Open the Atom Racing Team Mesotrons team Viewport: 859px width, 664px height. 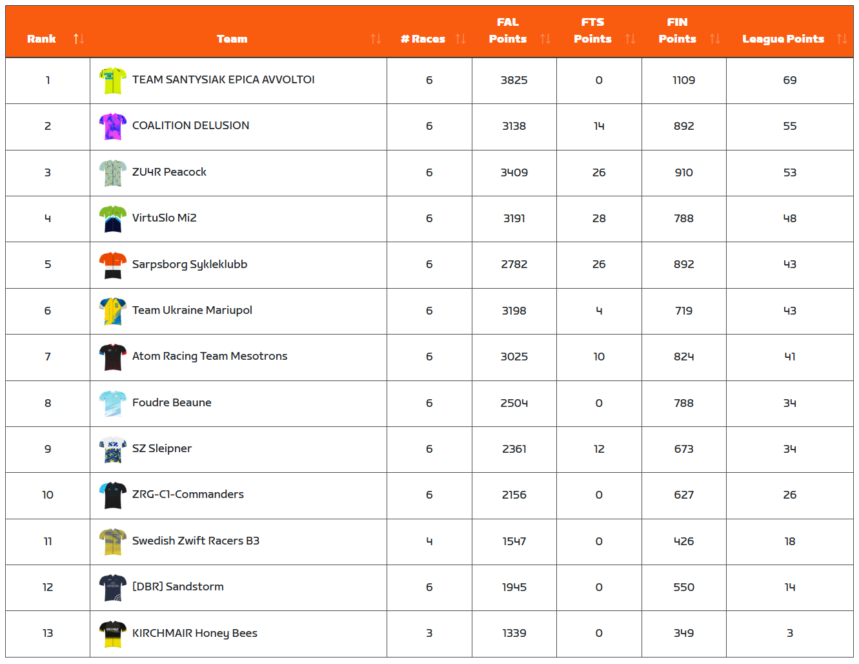[210, 356]
